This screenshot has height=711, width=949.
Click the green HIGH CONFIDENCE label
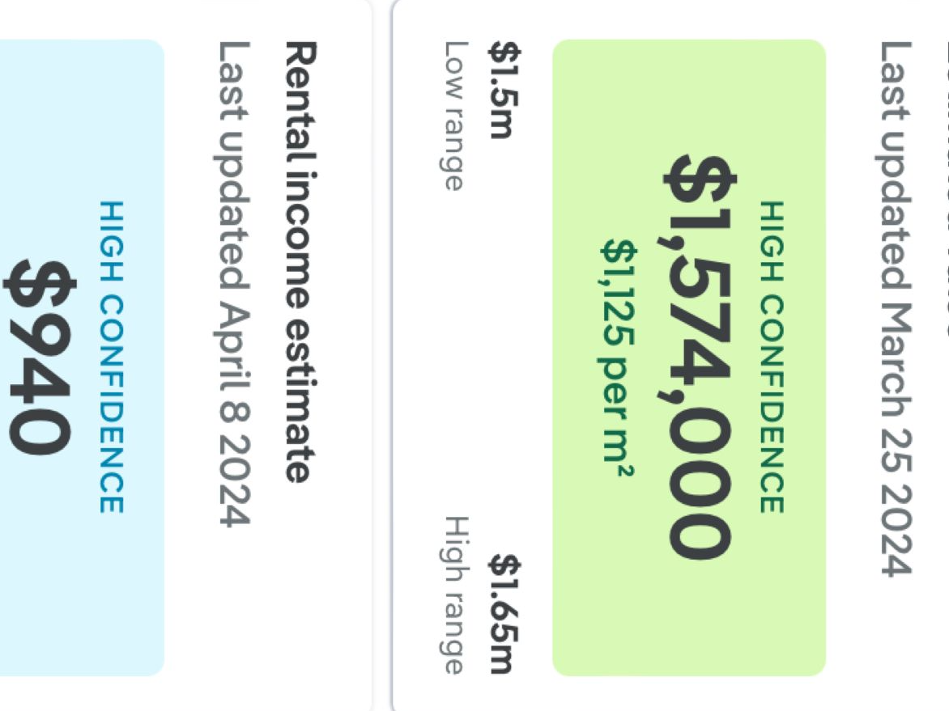click(x=772, y=357)
